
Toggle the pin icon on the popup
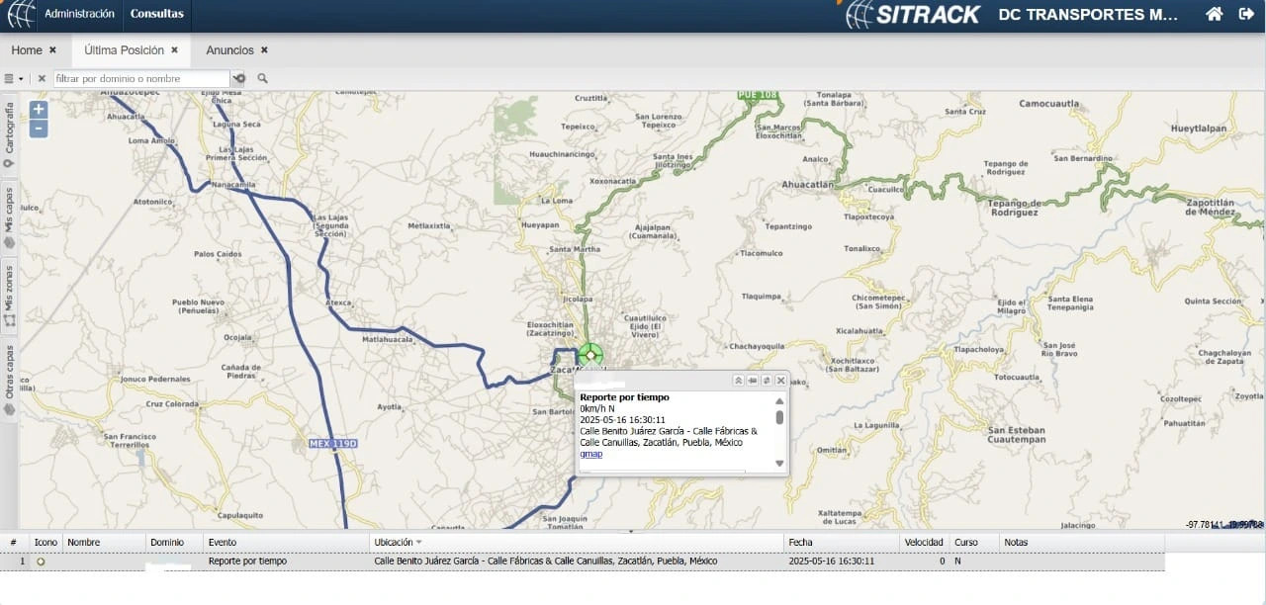pyautogui.click(x=753, y=381)
